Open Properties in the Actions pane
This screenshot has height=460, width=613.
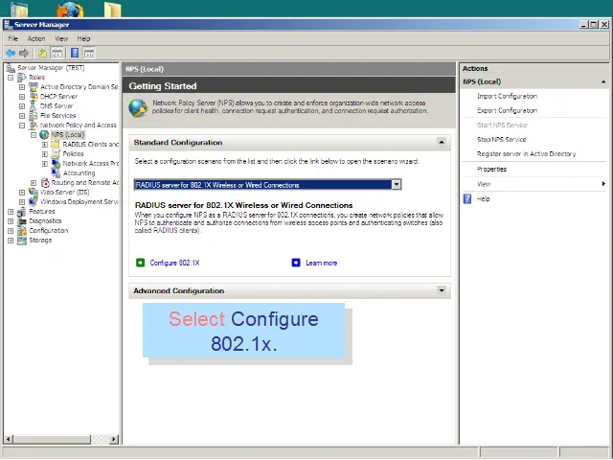click(x=491, y=170)
